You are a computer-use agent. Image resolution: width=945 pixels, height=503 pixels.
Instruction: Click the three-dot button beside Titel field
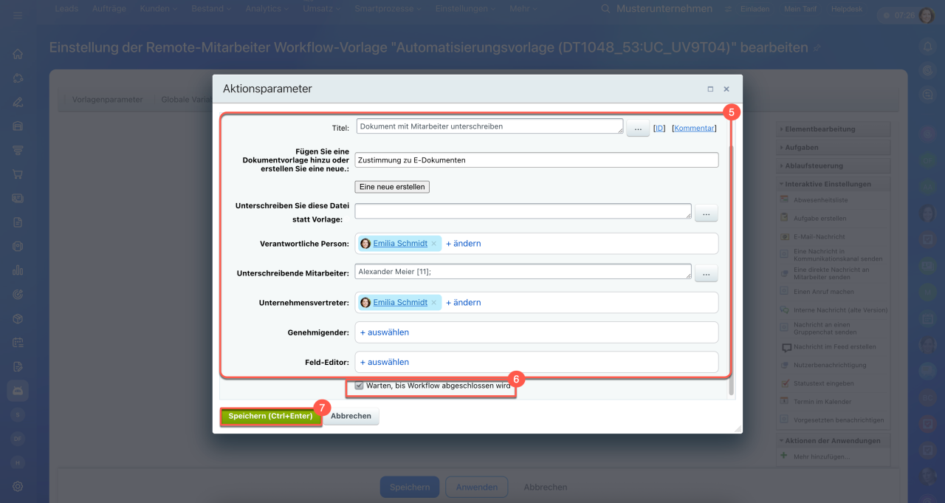pyautogui.click(x=638, y=128)
